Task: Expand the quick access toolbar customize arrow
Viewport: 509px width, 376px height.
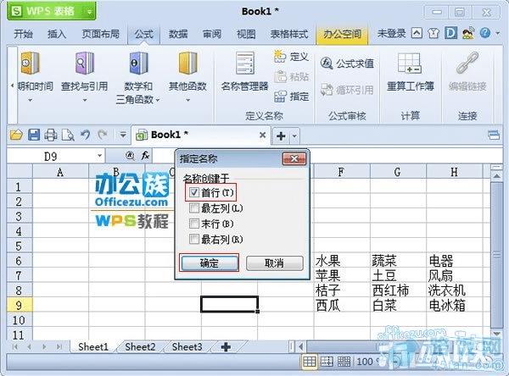Action: pos(123,134)
